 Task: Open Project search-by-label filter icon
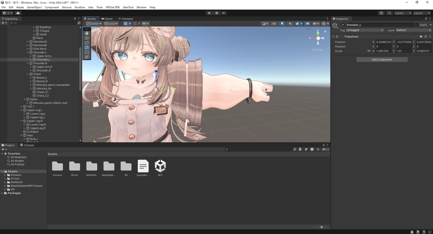(306, 149)
